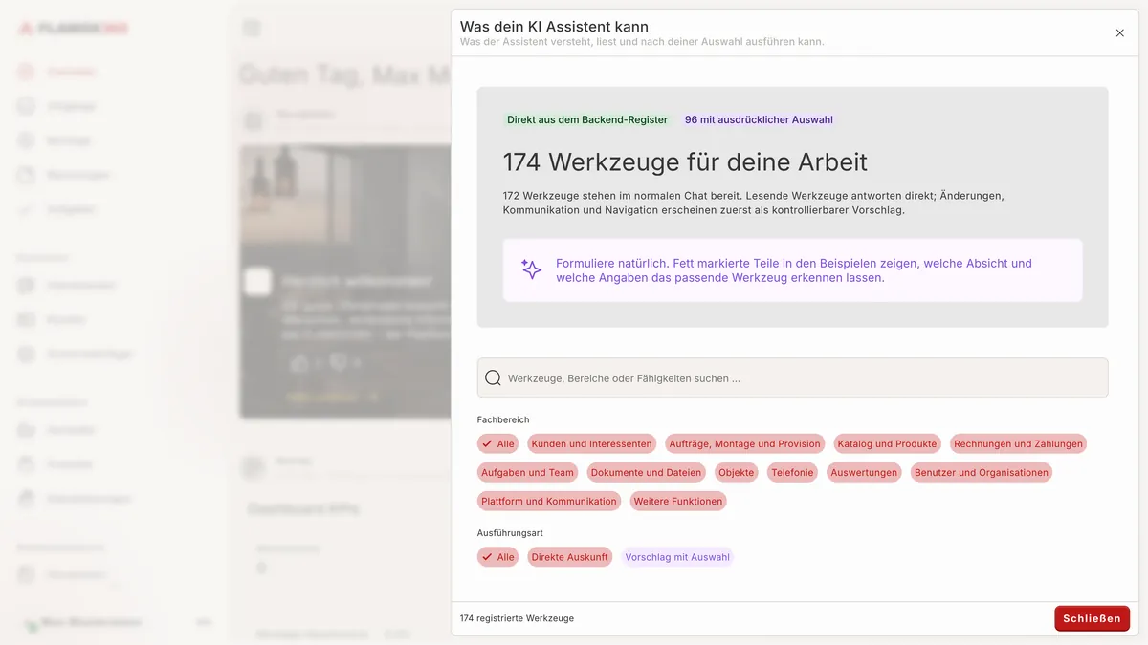Filter by Plattform und Kommunikation
The width and height of the screenshot is (1148, 645).
pyautogui.click(x=549, y=501)
